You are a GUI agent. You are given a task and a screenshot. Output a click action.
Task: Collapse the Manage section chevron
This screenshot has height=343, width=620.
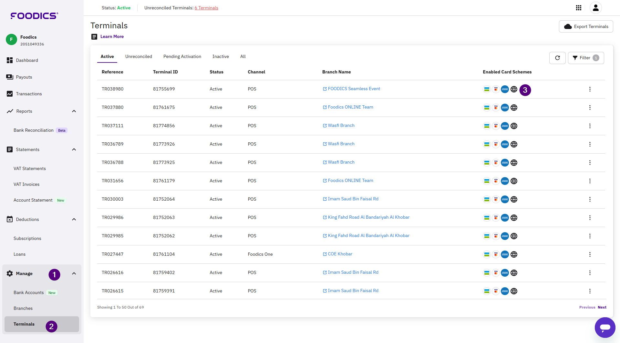[x=74, y=273]
